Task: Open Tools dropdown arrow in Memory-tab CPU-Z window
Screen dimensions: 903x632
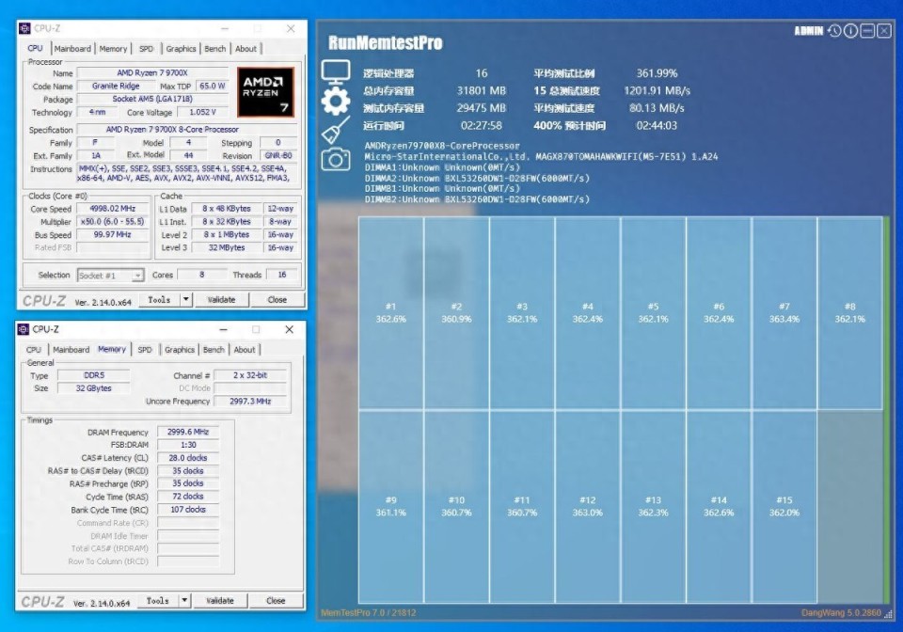Action: click(x=184, y=600)
